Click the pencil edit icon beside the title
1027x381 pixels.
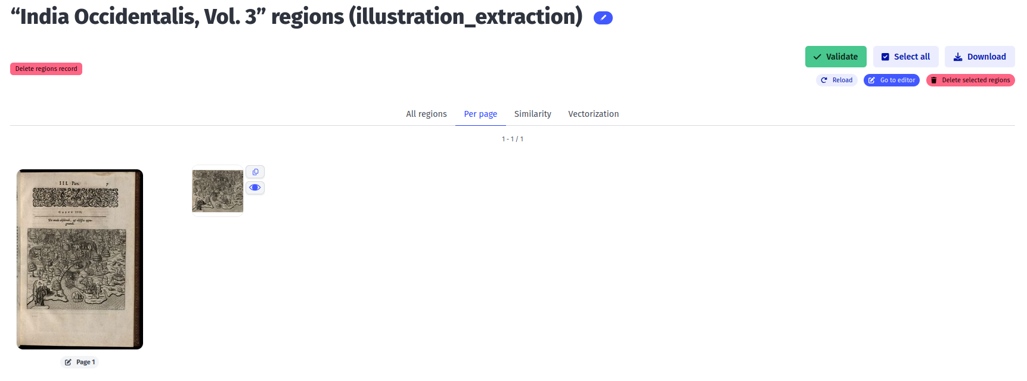coord(603,17)
